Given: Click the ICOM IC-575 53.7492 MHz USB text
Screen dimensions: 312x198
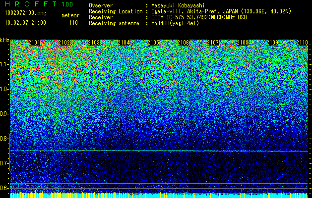Looking at the screenshot, I should coord(199,17).
